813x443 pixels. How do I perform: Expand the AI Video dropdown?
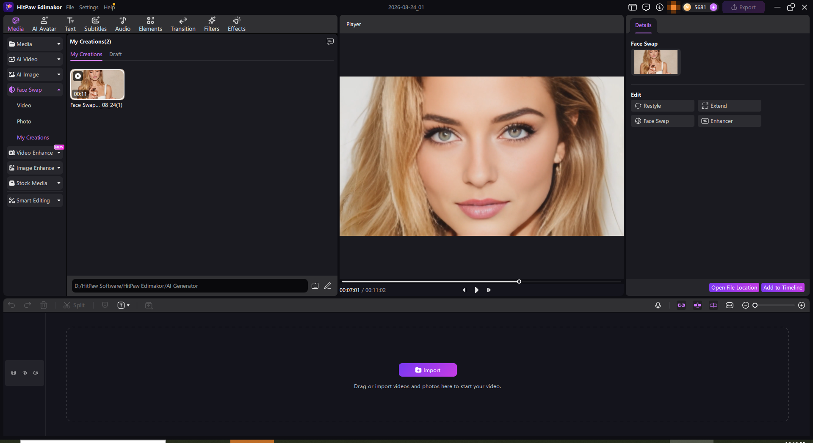(35, 59)
